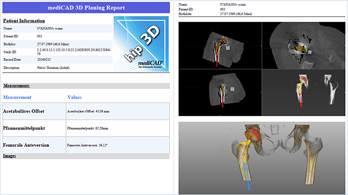Click the Values column header
Viewport: 348px width, 195px height.
(74, 97)
